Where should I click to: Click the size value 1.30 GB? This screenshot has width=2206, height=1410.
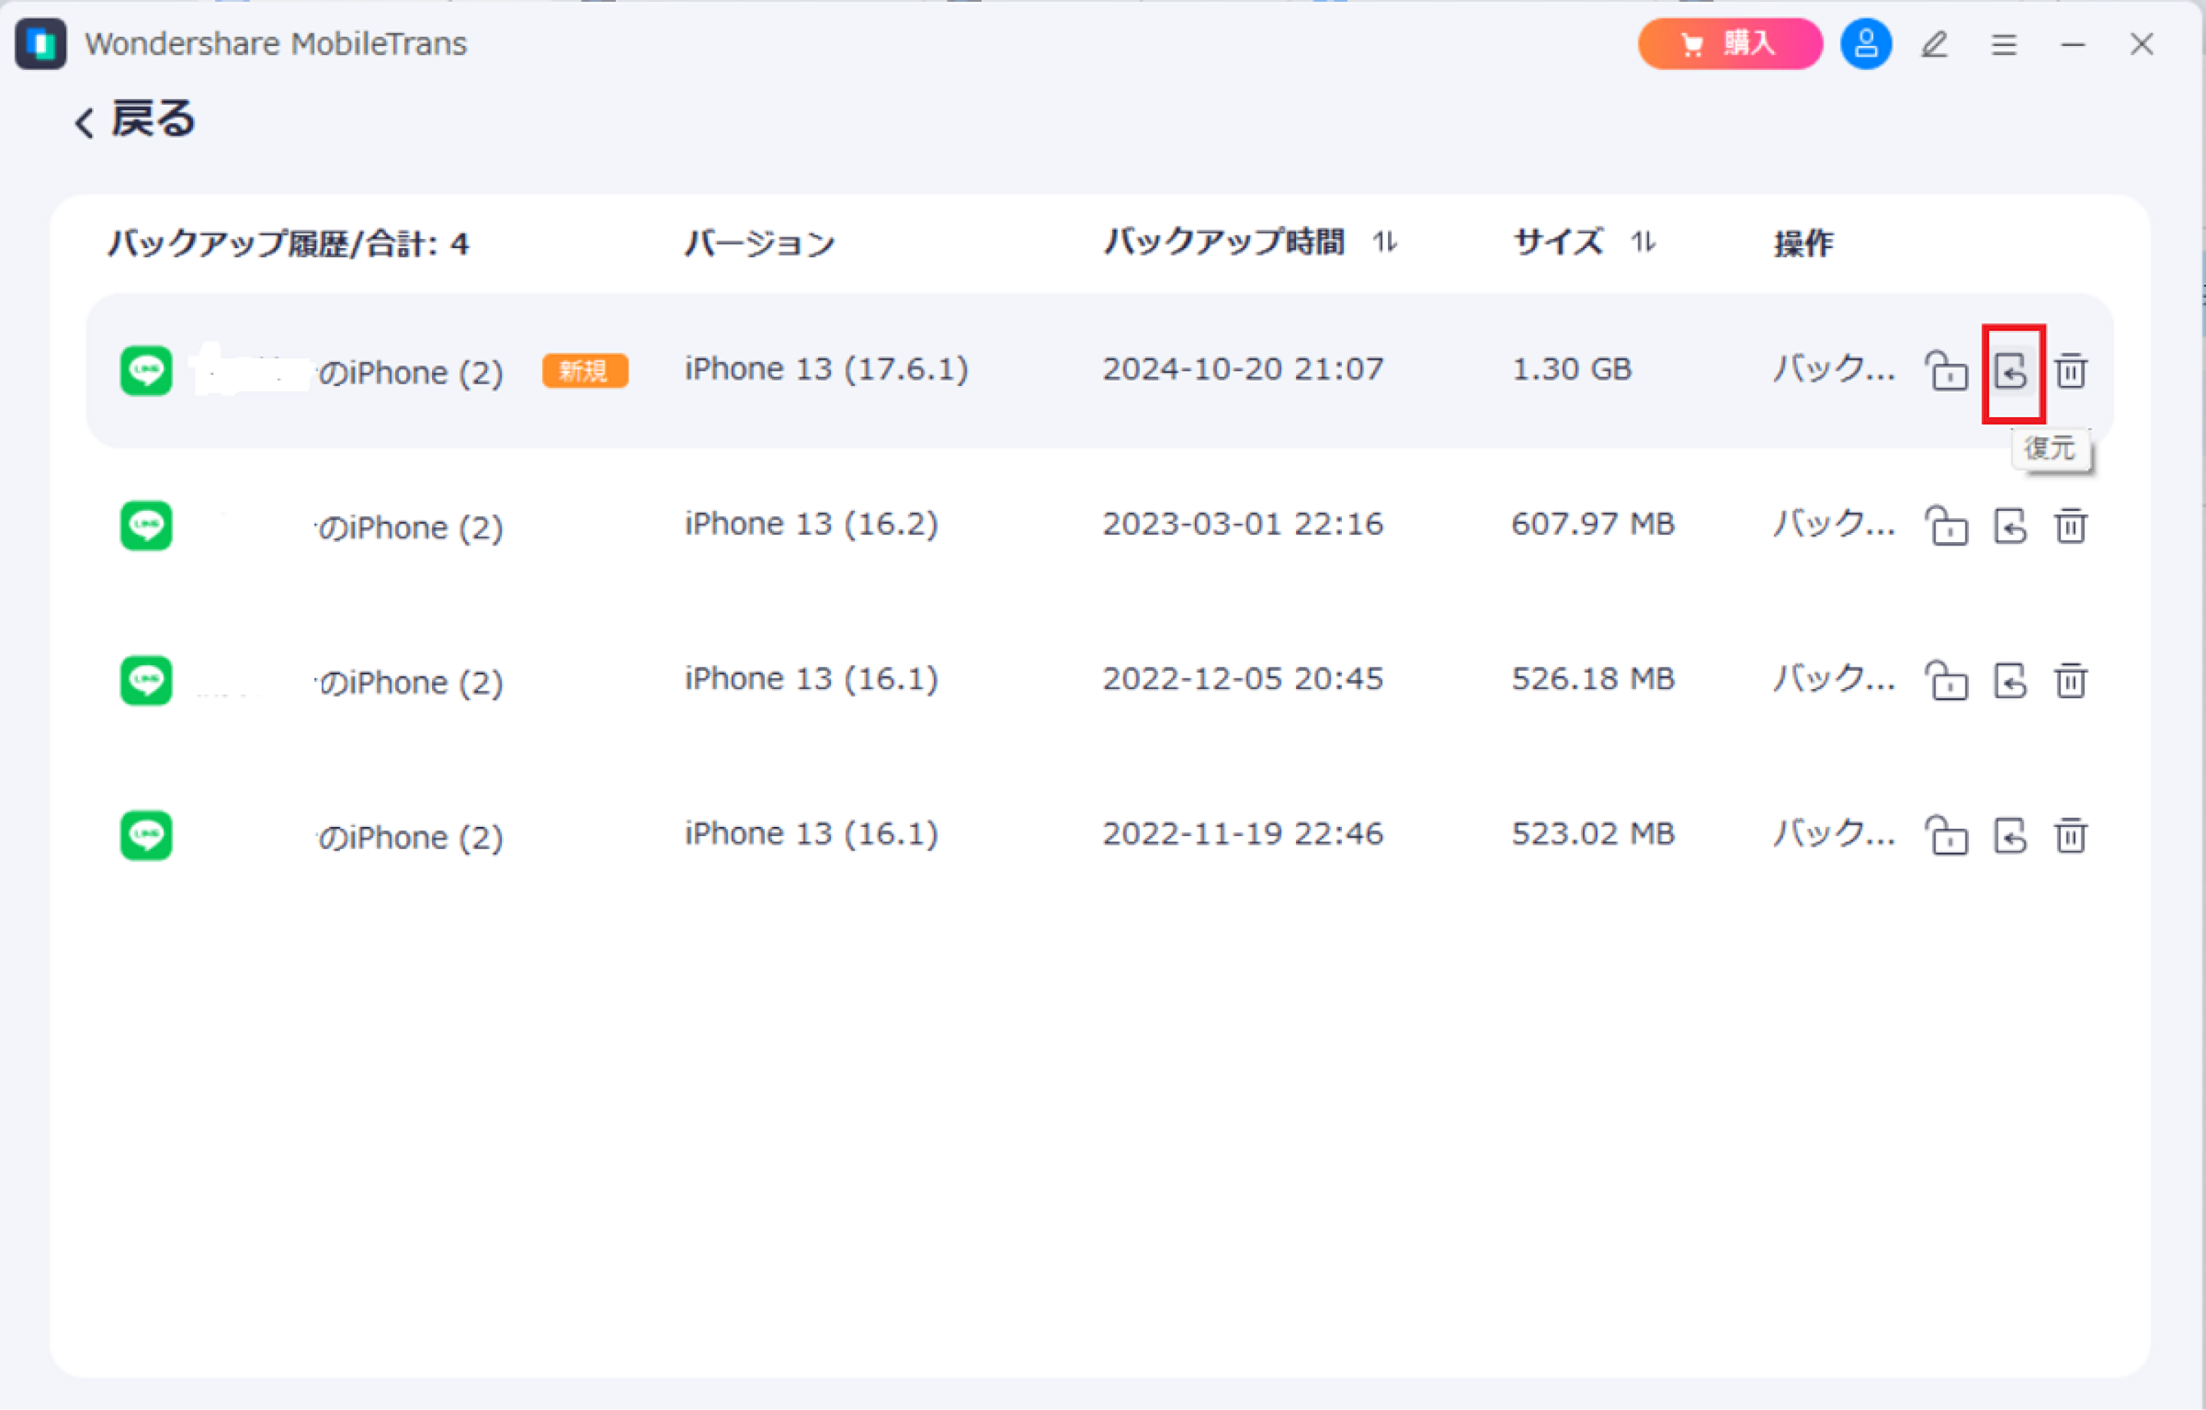pyautogui.click(x=1572, y=369)
